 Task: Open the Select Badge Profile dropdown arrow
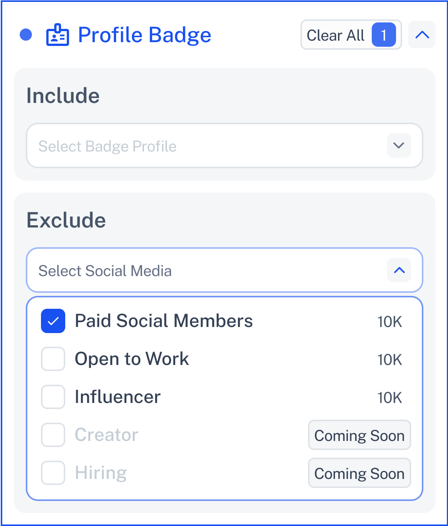coord(399,145)
